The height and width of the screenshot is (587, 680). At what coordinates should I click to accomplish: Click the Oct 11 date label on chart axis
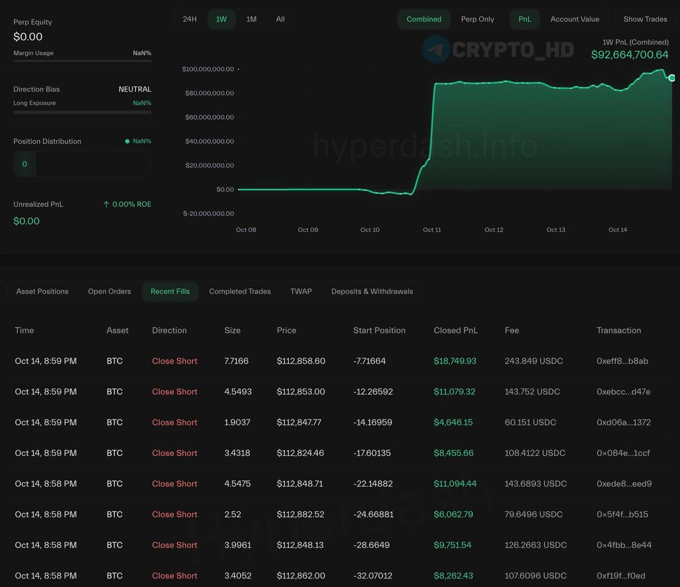[x=432, y=230]
